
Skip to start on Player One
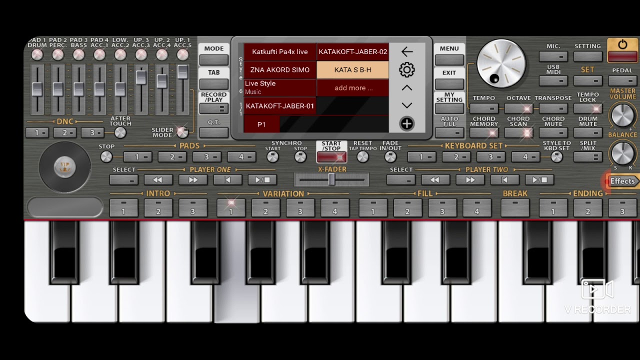(227, 180)
